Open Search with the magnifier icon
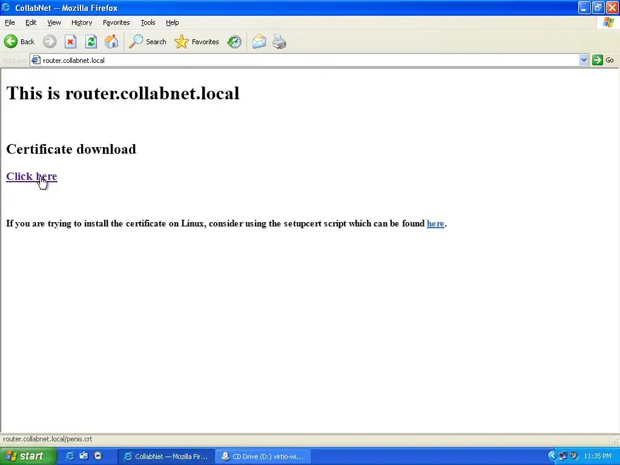 pyautogui.click(x=147, y=42)
